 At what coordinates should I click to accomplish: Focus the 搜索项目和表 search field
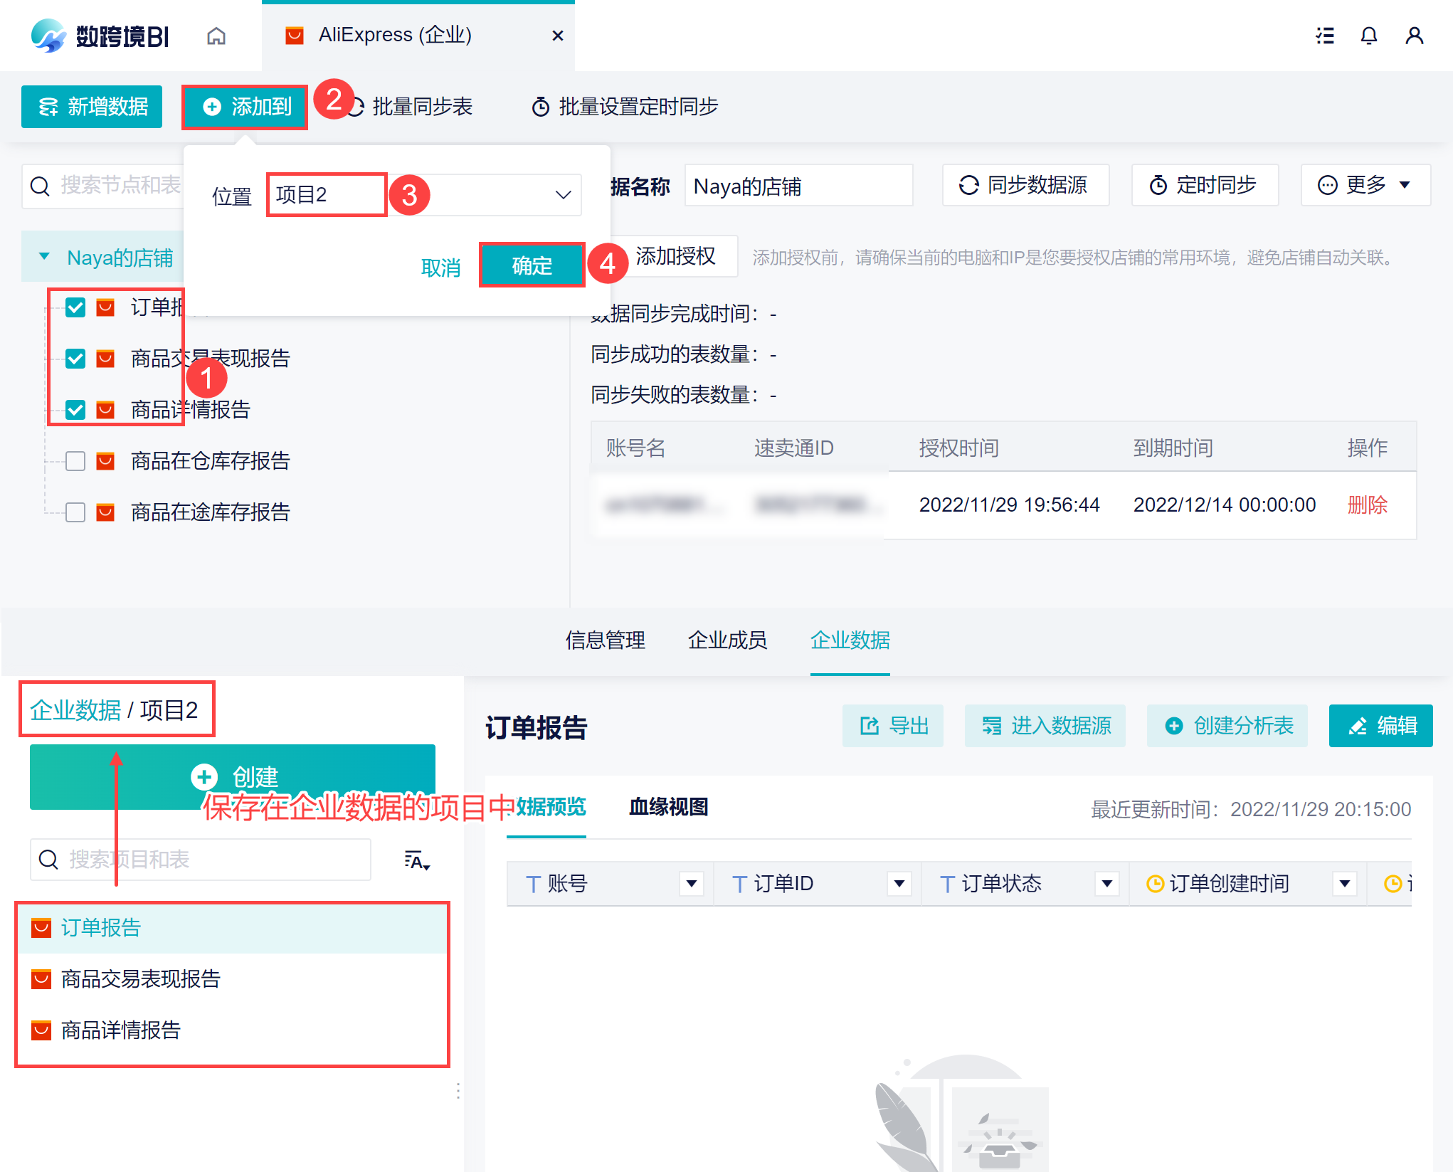tap(201, 859)
